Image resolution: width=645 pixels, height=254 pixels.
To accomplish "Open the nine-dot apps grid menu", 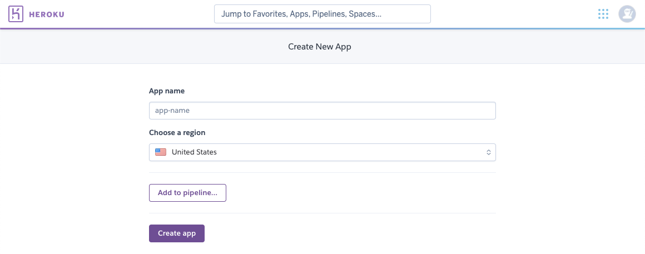I will [603, 14].
